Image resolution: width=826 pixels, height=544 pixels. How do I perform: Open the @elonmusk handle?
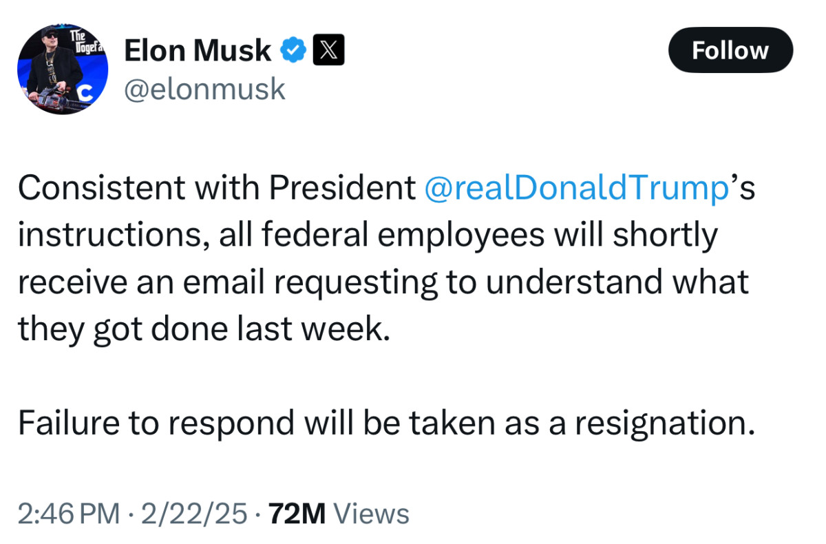pyautogui.click(x=204, y=89)
